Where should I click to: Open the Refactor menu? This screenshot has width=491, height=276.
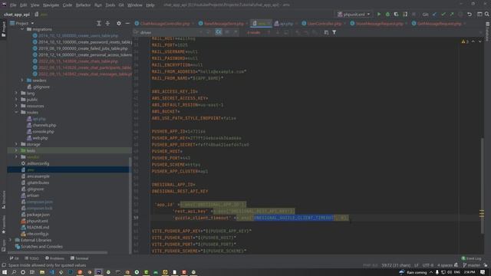pos(83,5)
